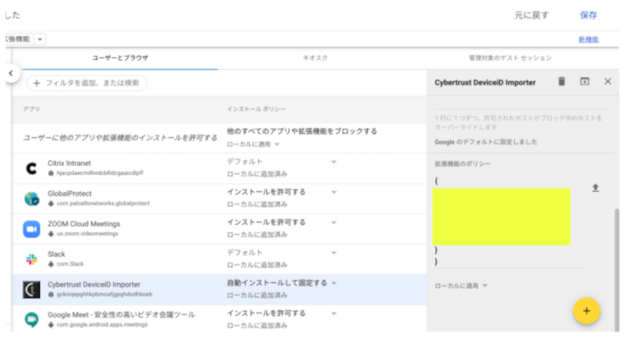The image size is (624, 339).
Task: Click the Slack app icon
Action: point(32,259)
